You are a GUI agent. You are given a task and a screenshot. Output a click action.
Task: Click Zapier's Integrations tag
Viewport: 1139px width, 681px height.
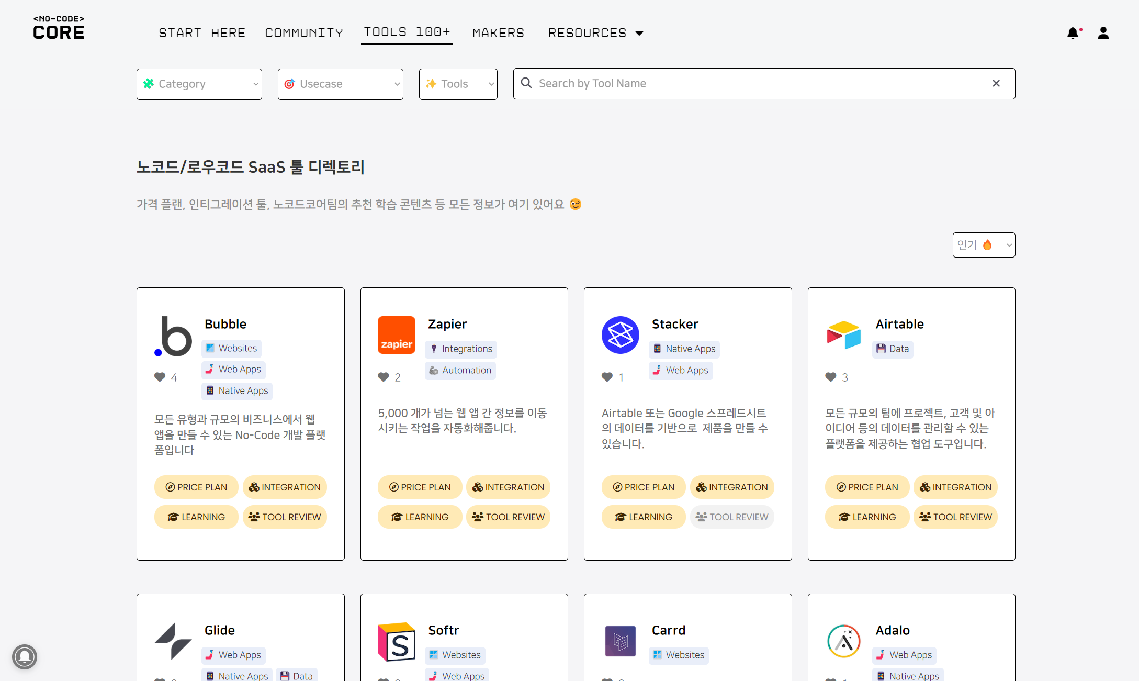[461, 349]
